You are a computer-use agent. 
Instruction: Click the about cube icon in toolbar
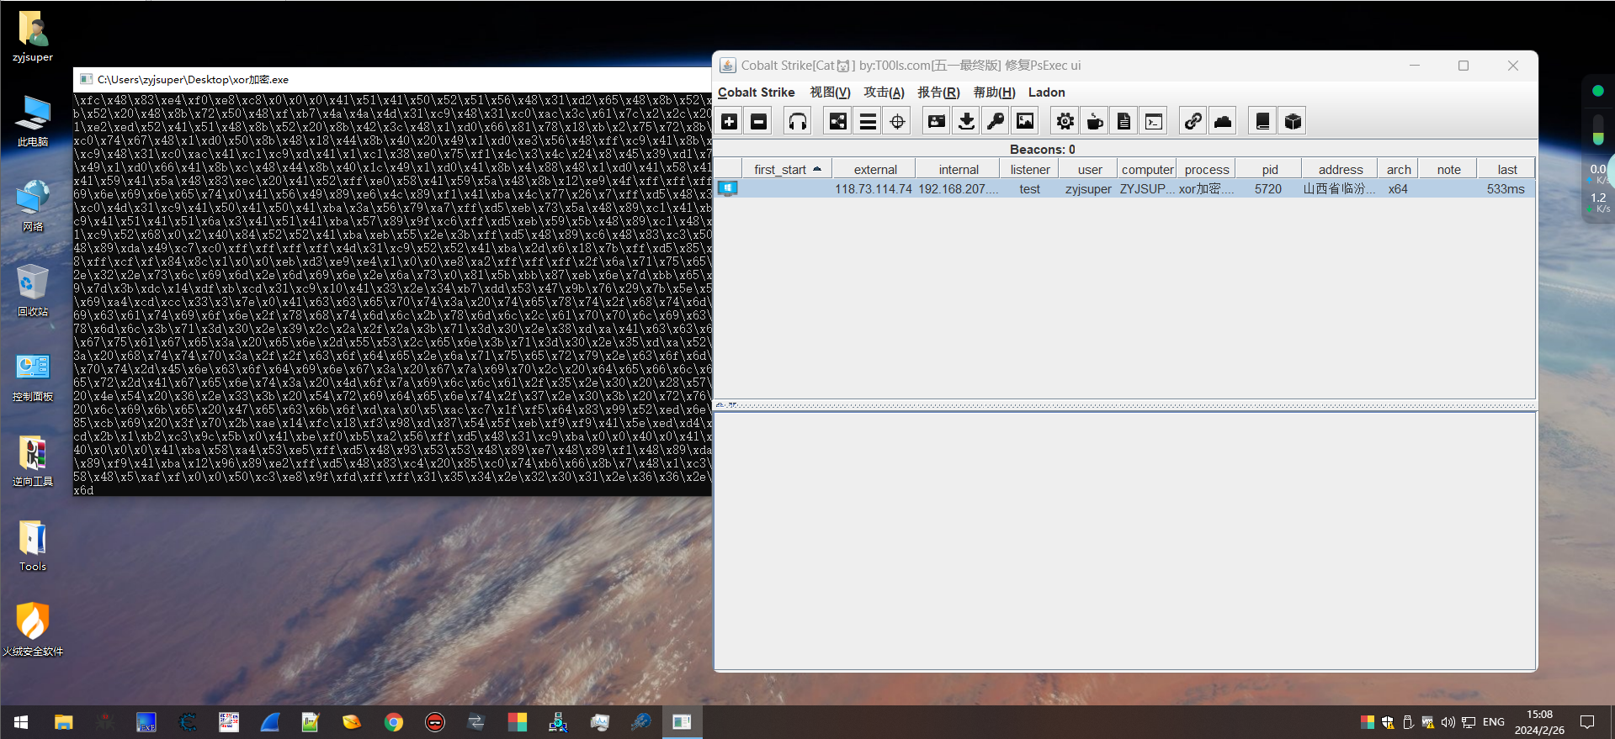coord(1293,122)
